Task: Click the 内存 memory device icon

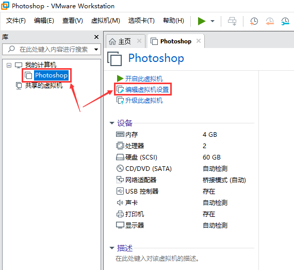Action: tap(120, 134)
